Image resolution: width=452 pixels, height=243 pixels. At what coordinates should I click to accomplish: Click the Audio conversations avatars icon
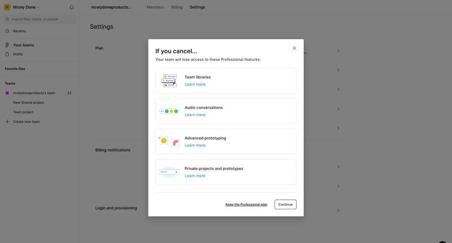click(169, 111)
